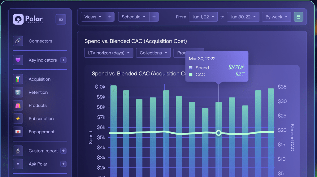This screenshot has height=177, width=317.
Task: Click the first tallest spend bar
Action: (113, 131)
